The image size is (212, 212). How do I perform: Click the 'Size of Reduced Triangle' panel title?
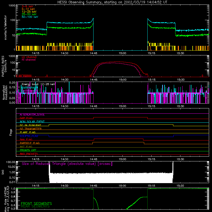pyautogui.click(x=67, y=164)
